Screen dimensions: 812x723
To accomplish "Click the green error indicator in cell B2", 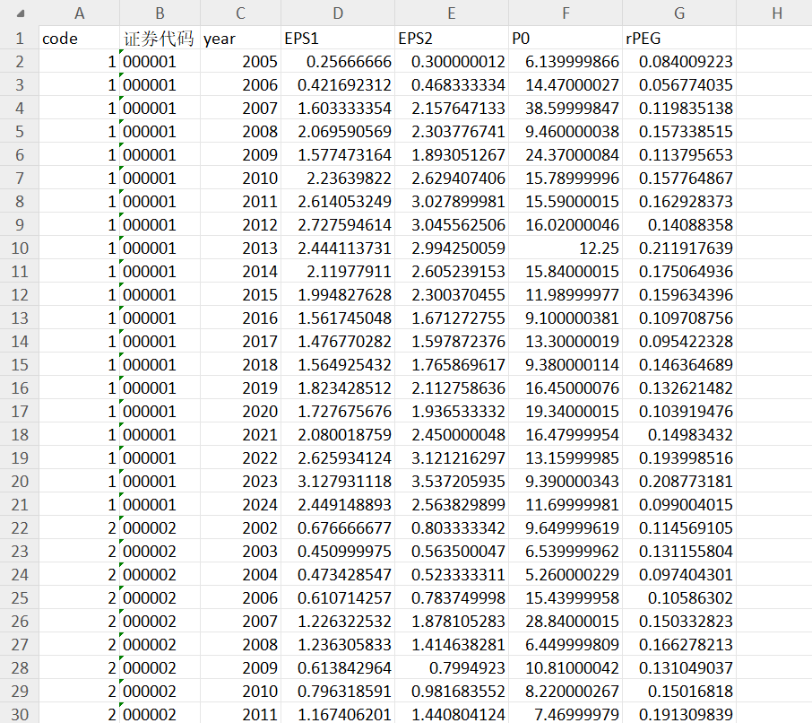I will [x=121, y=51].
